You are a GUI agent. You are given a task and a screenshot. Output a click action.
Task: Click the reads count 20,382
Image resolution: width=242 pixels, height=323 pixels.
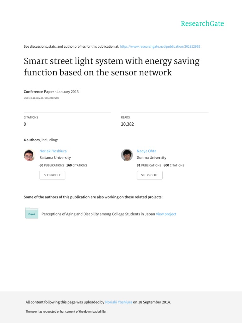(x=127, y=124)
